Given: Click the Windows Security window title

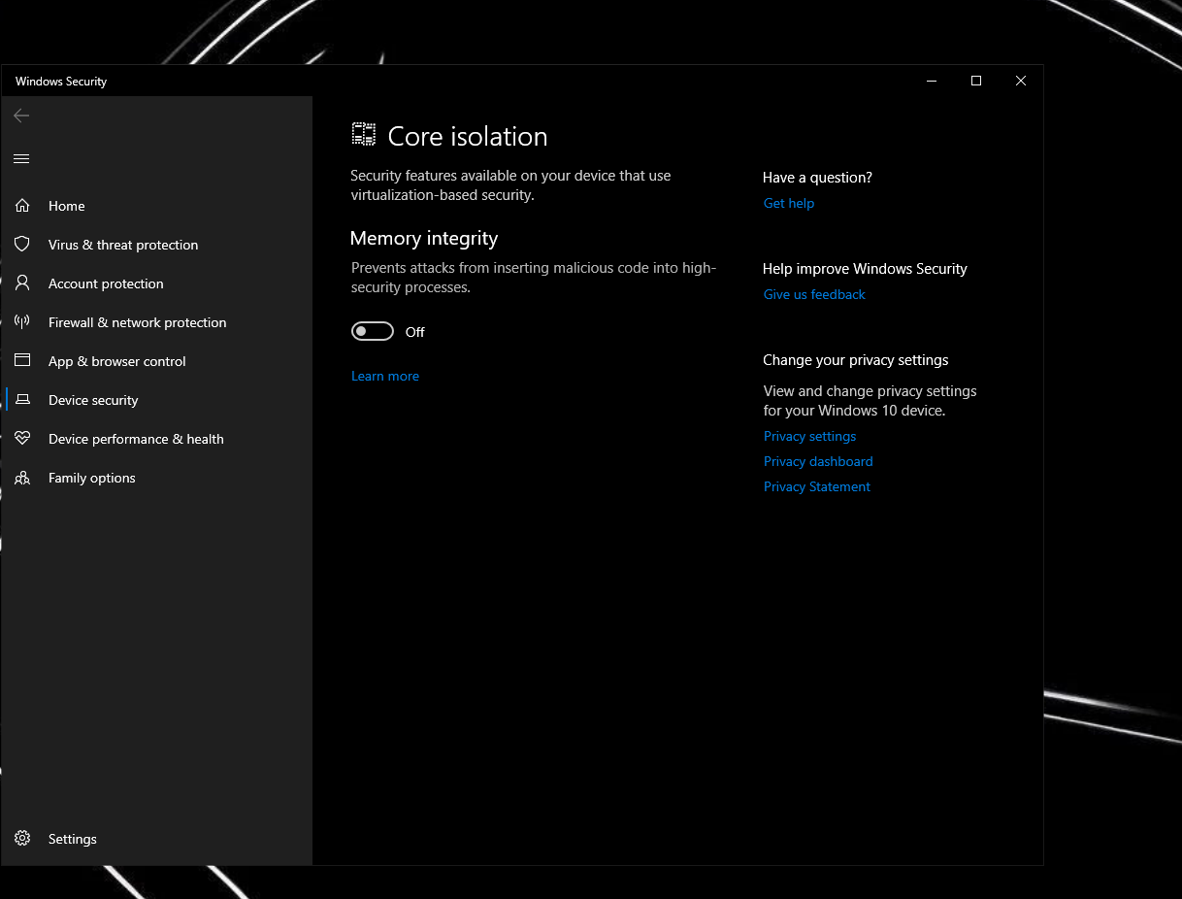Looking at the screenshot, I should point(61,82).
